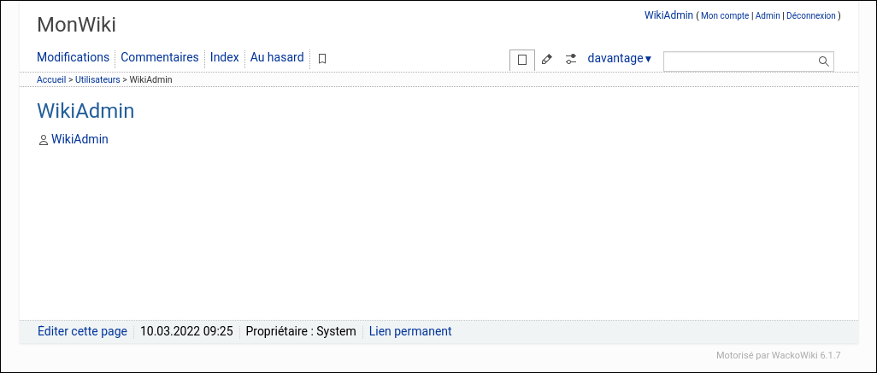Open the 'Lien permanent' link
The image size is (877, 373).
tap(410, 331)
